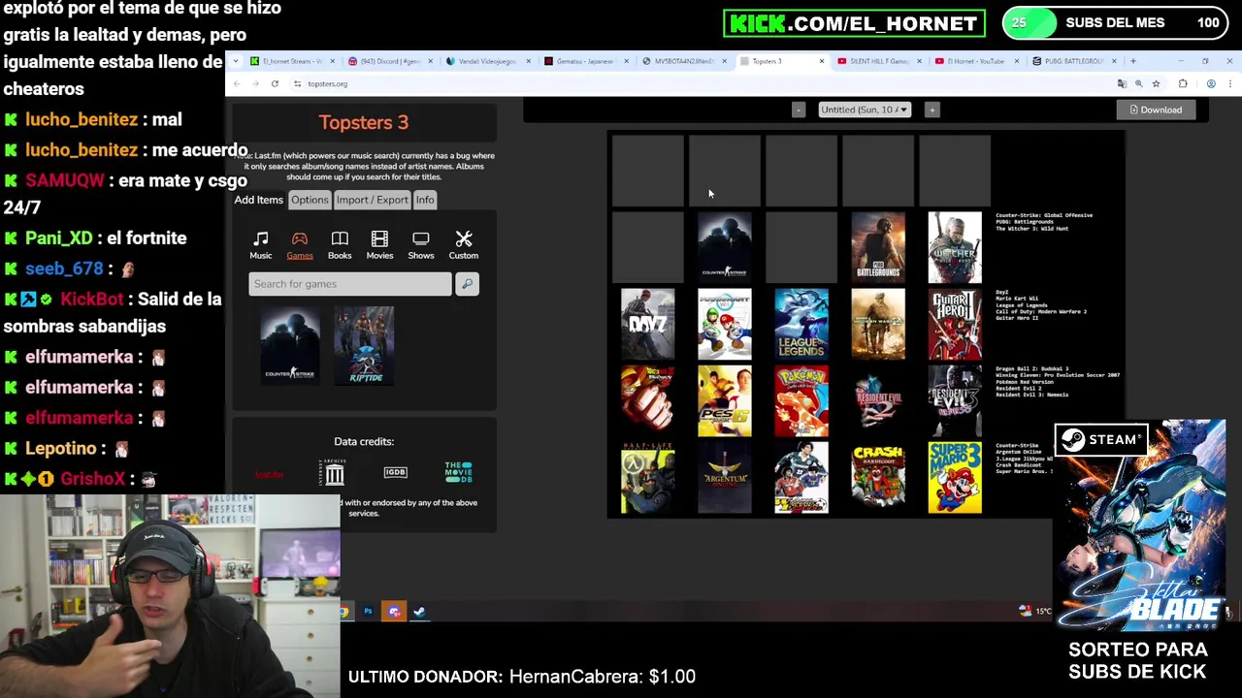This screenshot has height=698, width=1242.
Task: Select Counter-Strike search result cover
Action: (289, 345)
